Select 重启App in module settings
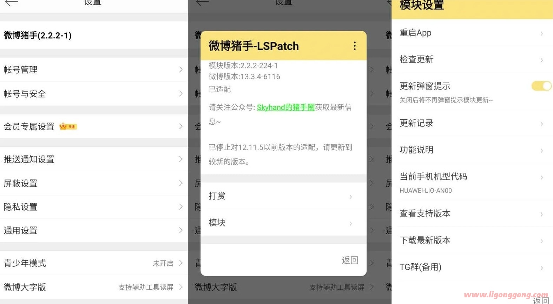This screenshot has width=553, height=304. click(472, 33)
